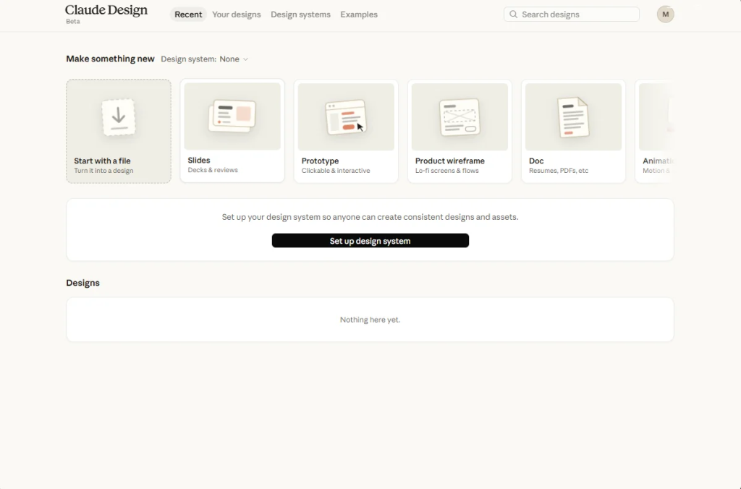741x489 pixels.
Task: Expand the Design system None dropdown
Action: (x=205, y=59)
